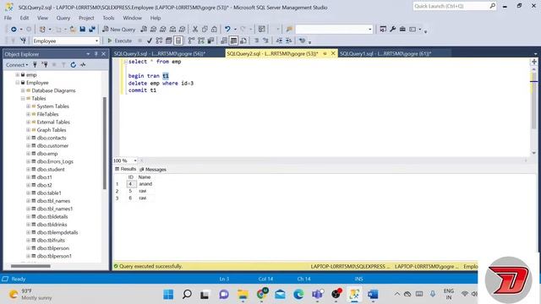Collapse the Tables folder node

point(23,99)
